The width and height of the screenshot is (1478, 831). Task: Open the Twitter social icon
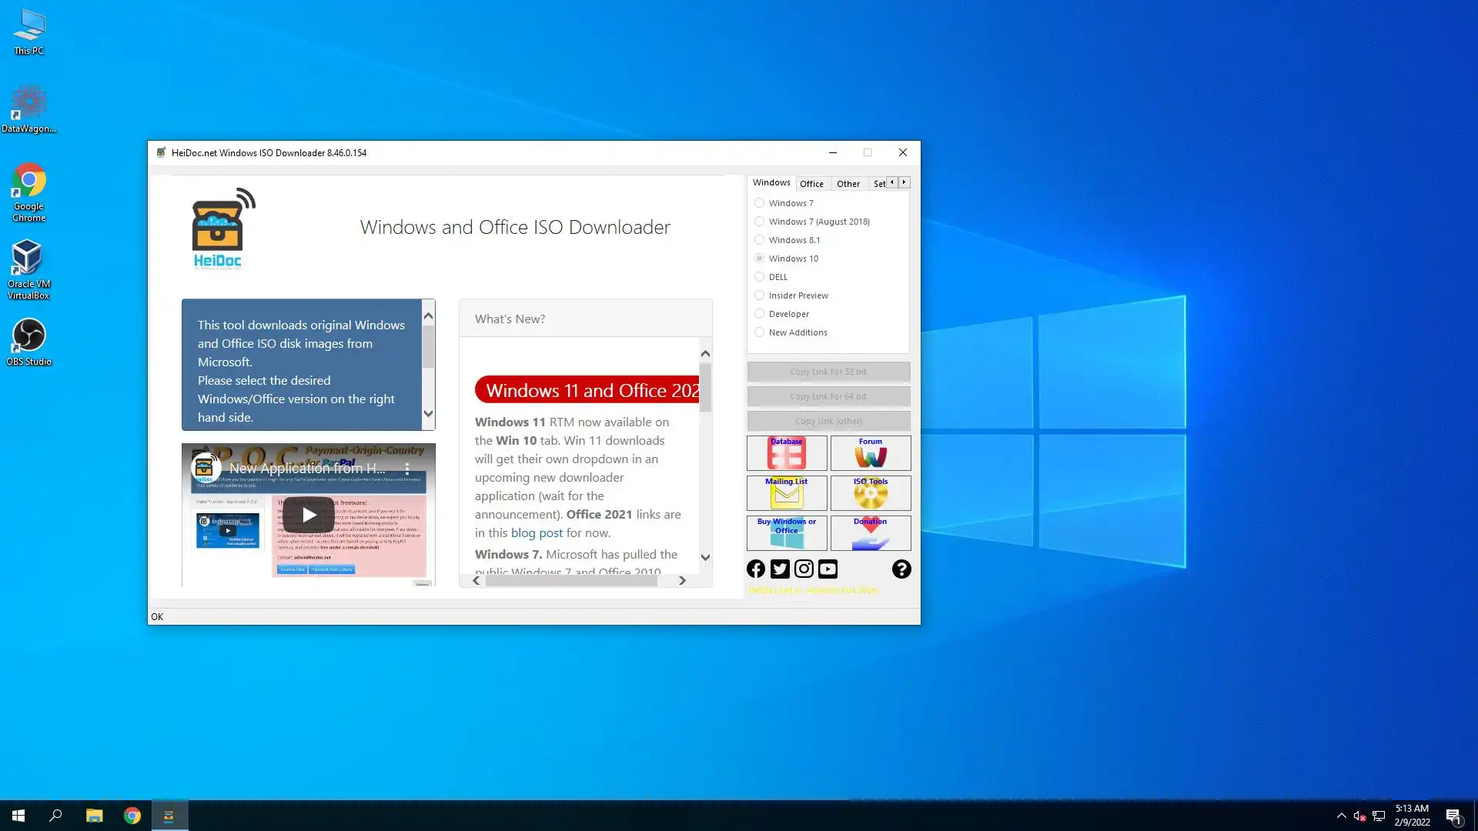[780, 569]
